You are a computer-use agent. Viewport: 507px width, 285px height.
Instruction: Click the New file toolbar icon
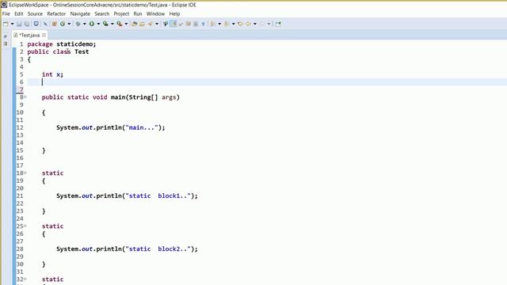tap(6, 24)
